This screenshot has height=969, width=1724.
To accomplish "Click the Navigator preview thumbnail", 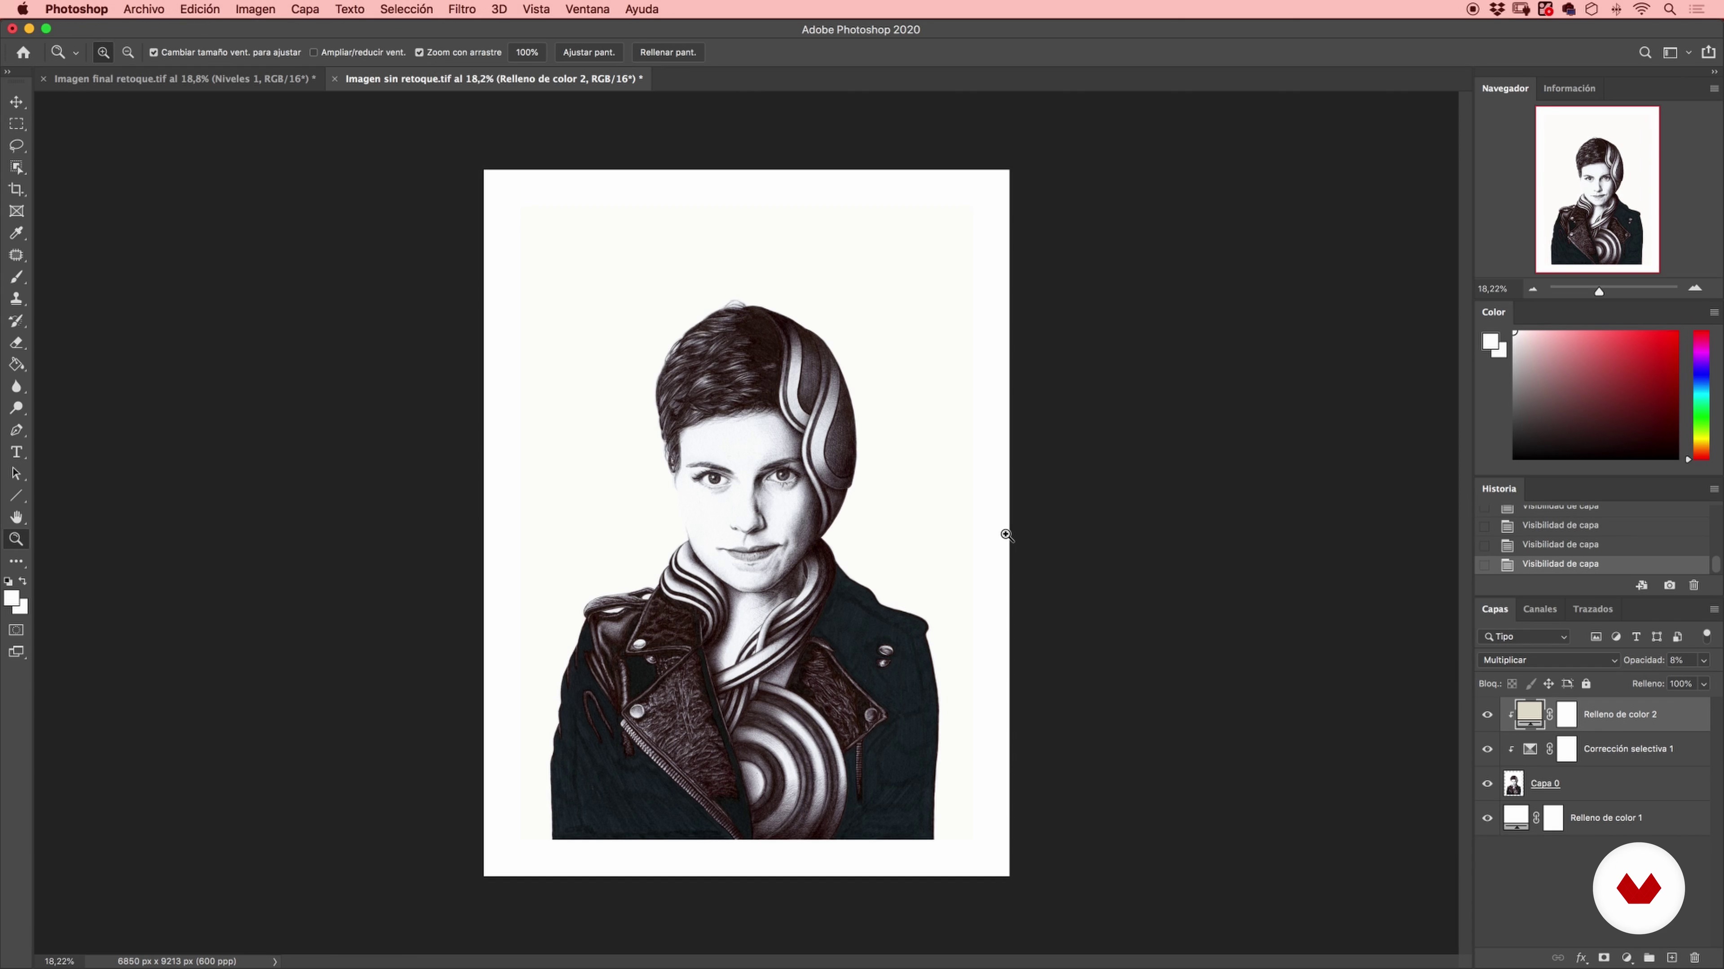I will click(x=1597, y=189).
